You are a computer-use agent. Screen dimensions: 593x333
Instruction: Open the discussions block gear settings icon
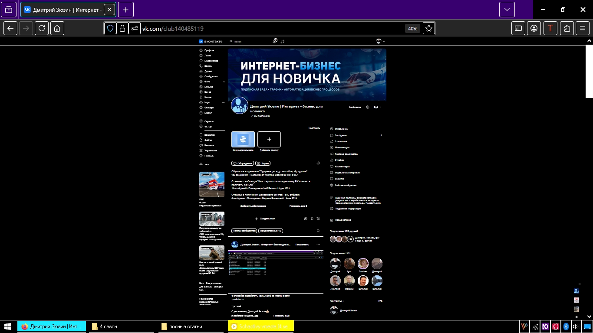pyautogui.click(x=318, y=163)
